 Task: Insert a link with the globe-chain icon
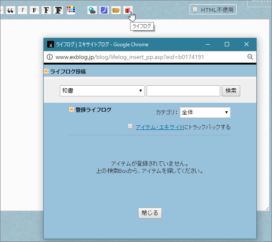[x=92, y=10]
